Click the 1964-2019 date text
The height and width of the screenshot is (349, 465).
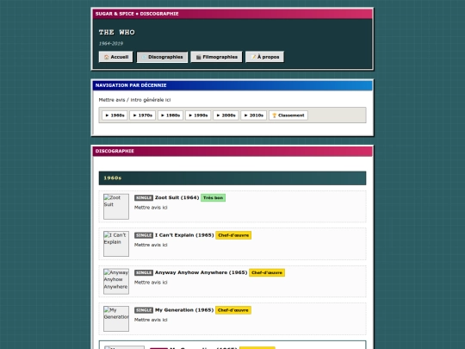click(x=111, y=43)
